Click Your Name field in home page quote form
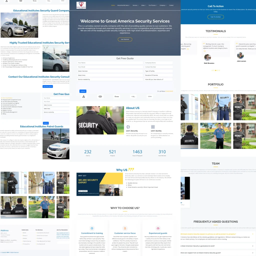The width and height of the screenshot is (256, 256). [x=110, y=63]
